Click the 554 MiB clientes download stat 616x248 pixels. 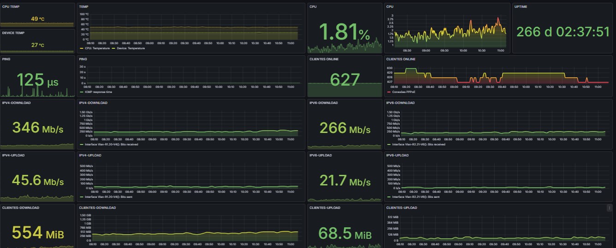[x=38, y=233]
